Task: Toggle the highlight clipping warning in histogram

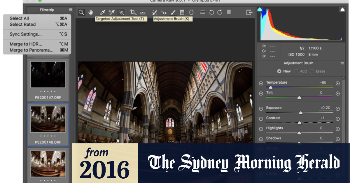Action: 342,10
